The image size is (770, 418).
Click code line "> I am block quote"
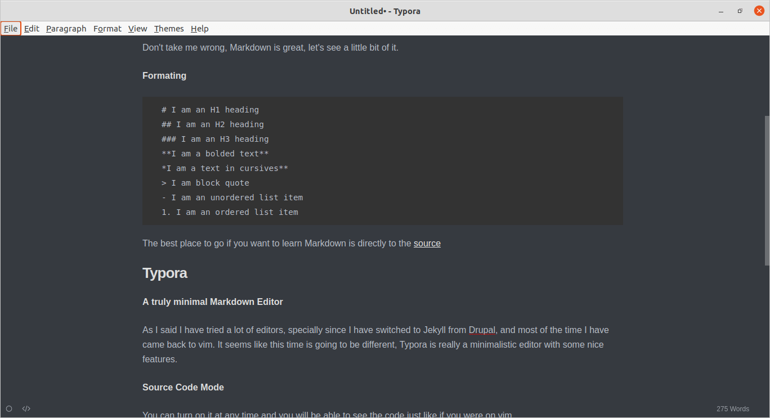coord(205,183)
